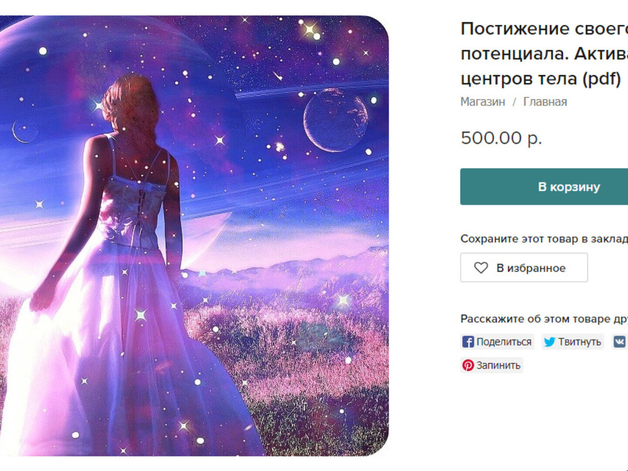Save item via В избранное button label
Viewport: 628px width, 471px height.
coord(531,268)
